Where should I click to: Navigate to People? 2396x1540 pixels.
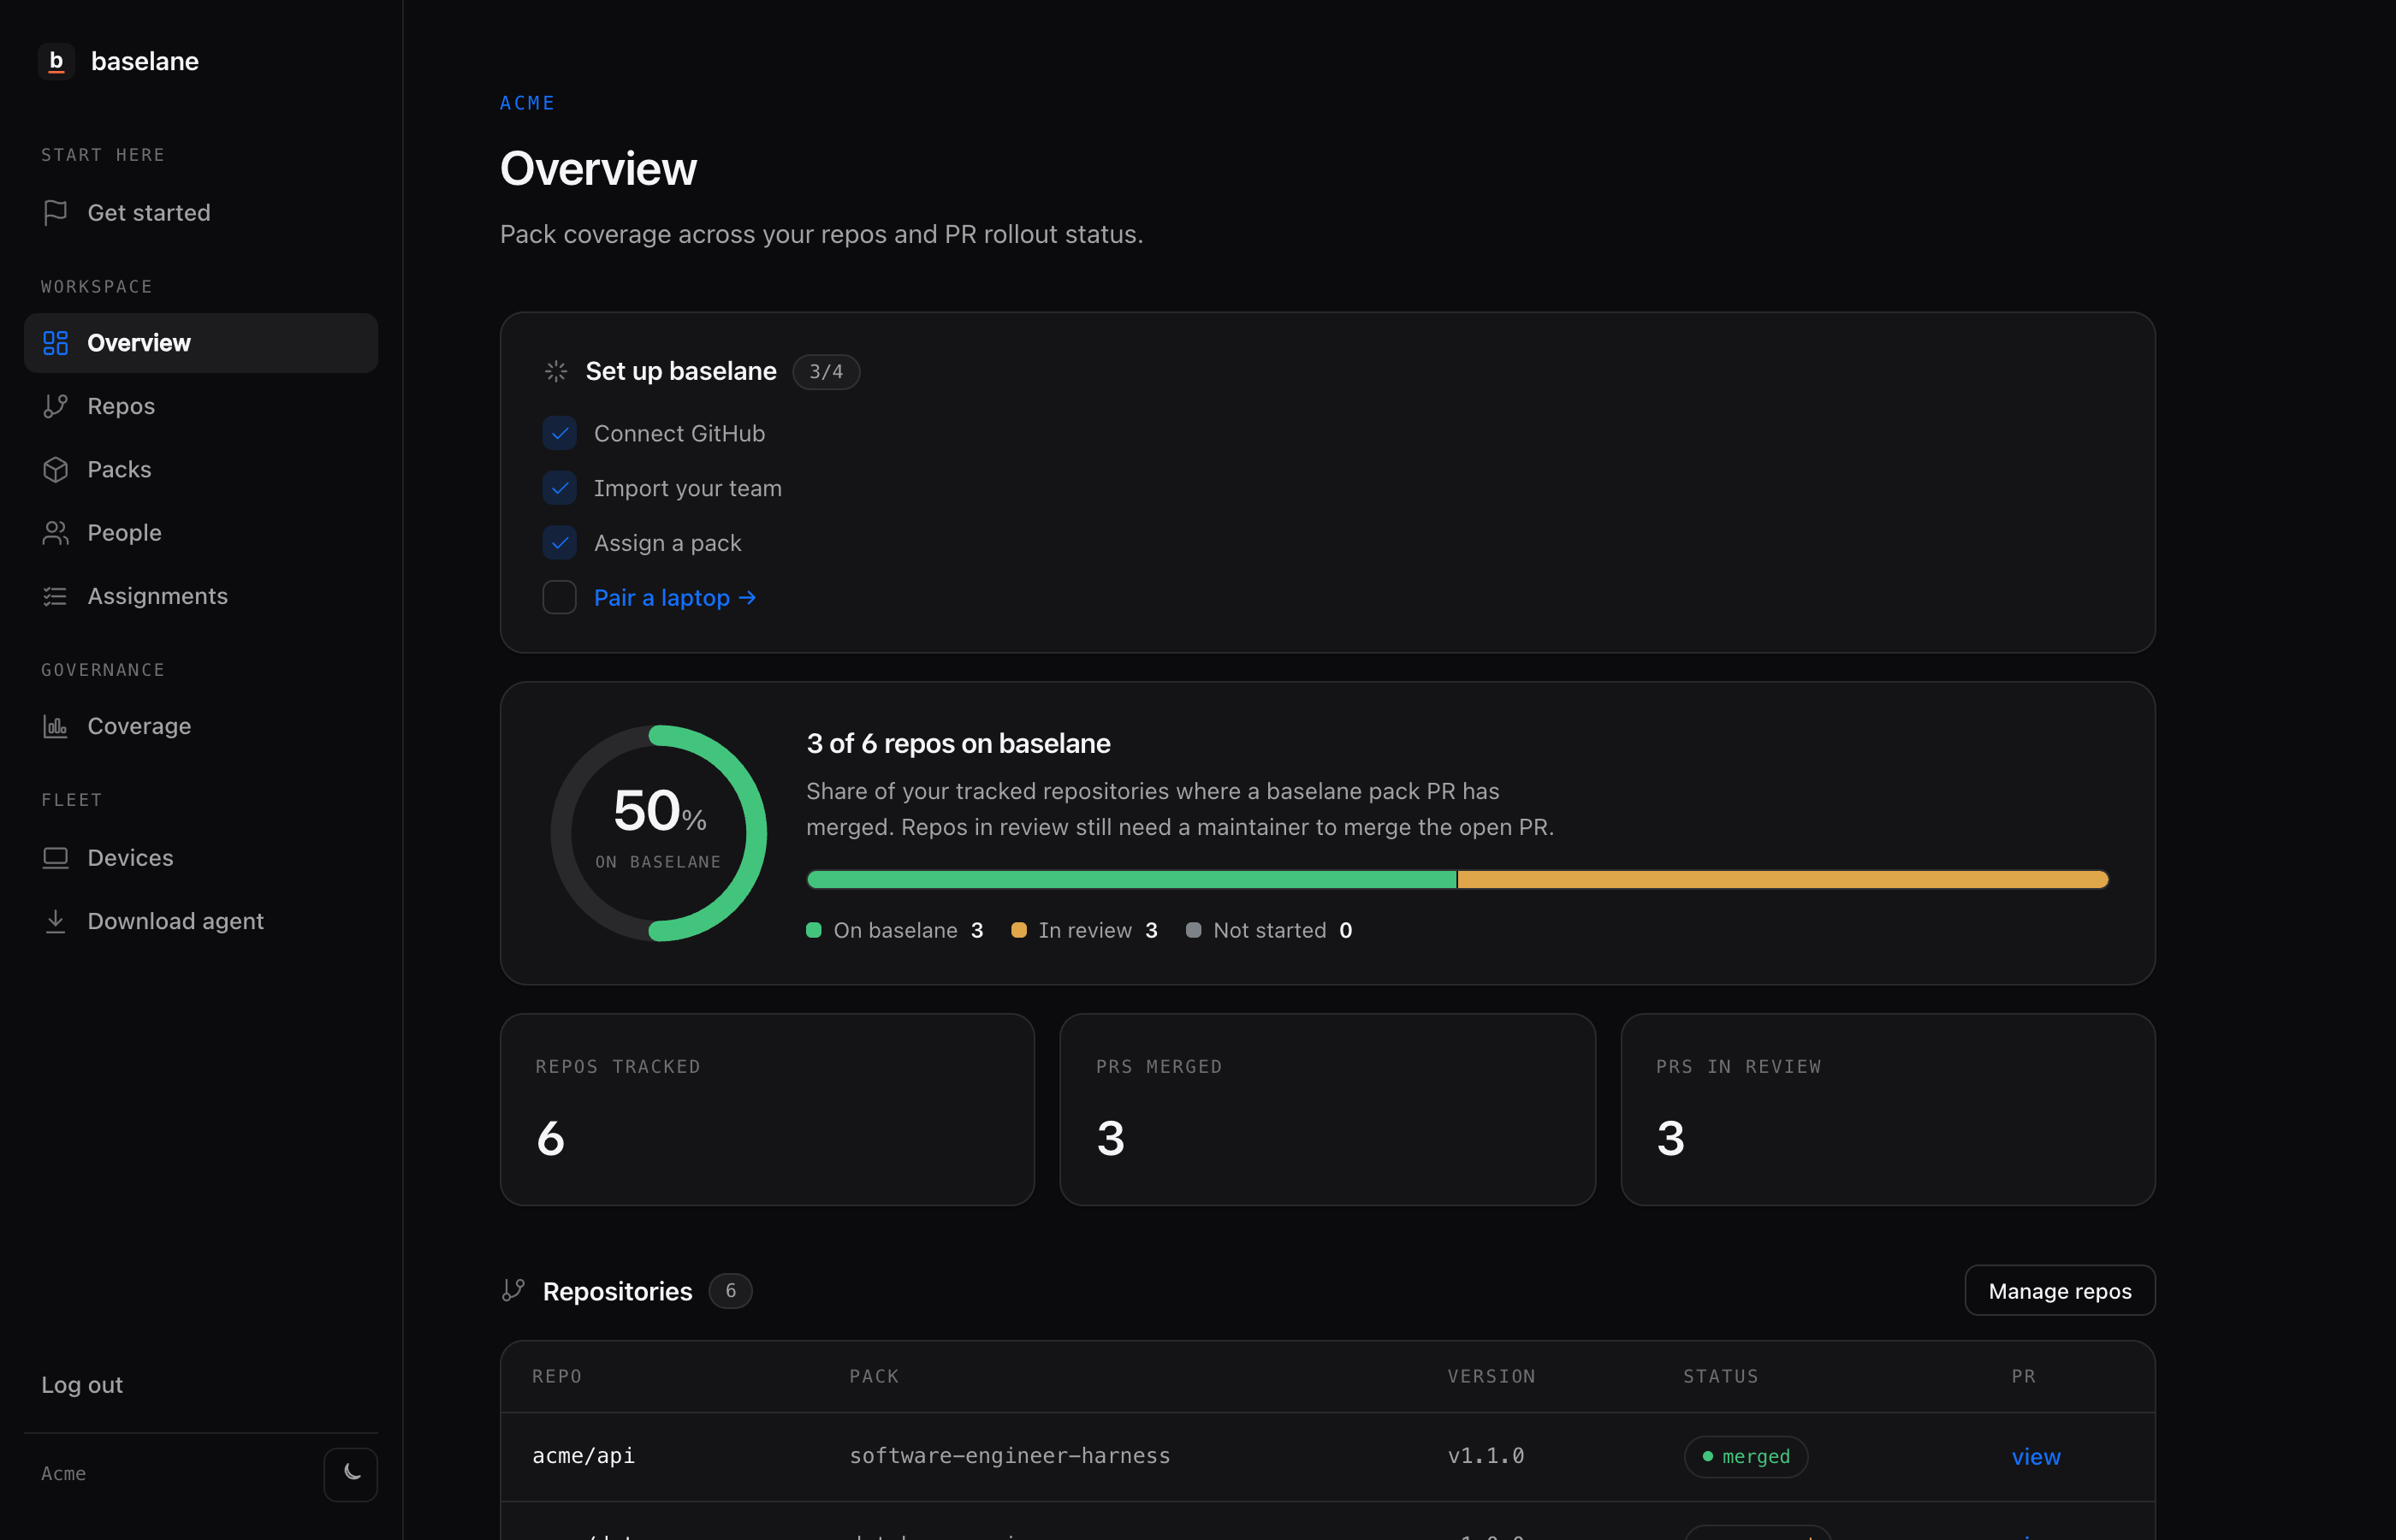click(201, 533)
